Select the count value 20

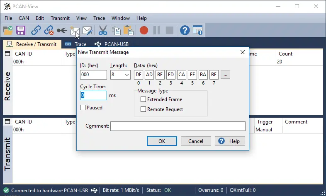pos(280,62)
